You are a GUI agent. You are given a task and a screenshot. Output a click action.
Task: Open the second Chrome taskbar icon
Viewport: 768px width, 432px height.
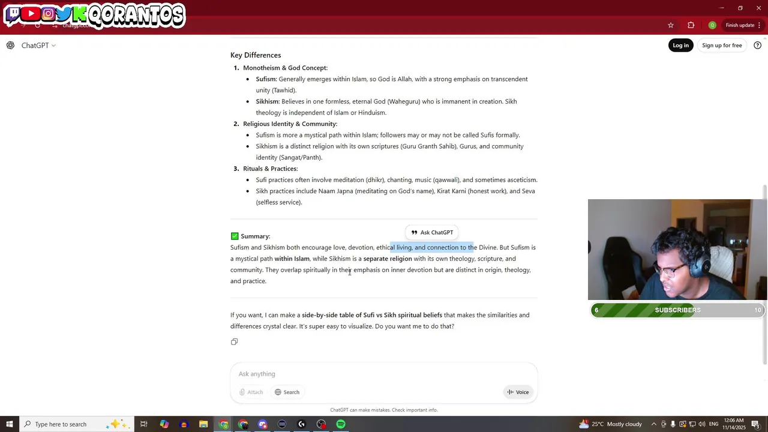243,424
